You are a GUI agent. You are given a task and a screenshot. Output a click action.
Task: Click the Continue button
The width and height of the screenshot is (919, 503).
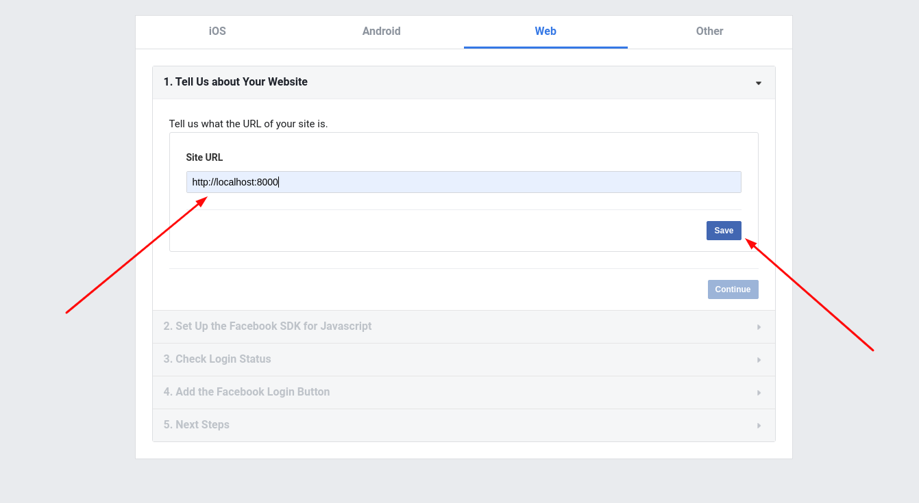click(x=733, y=289)
